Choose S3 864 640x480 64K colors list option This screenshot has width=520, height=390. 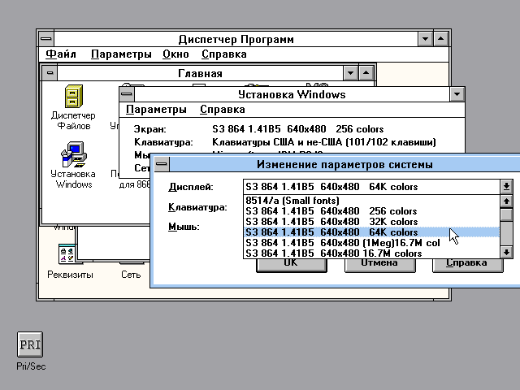[x=371, y=232]
